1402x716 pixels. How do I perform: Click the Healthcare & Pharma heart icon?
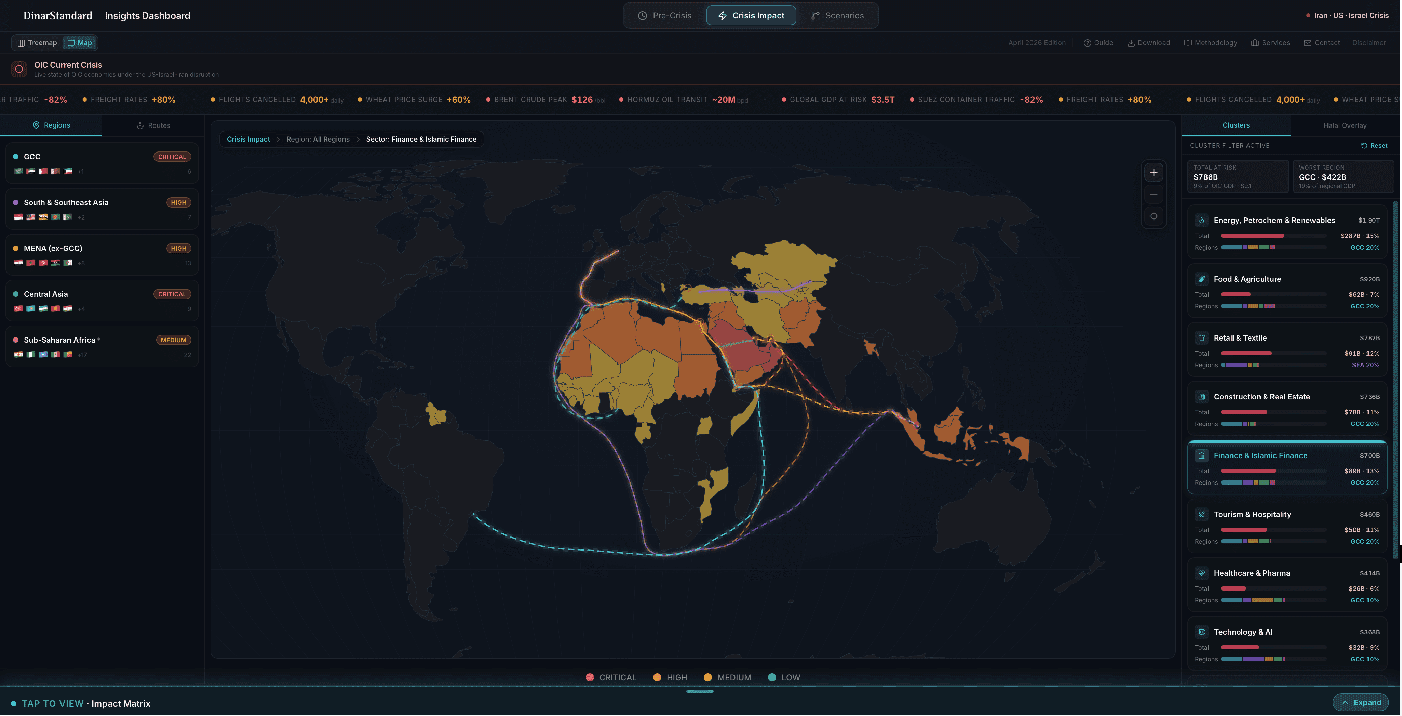1201,573
